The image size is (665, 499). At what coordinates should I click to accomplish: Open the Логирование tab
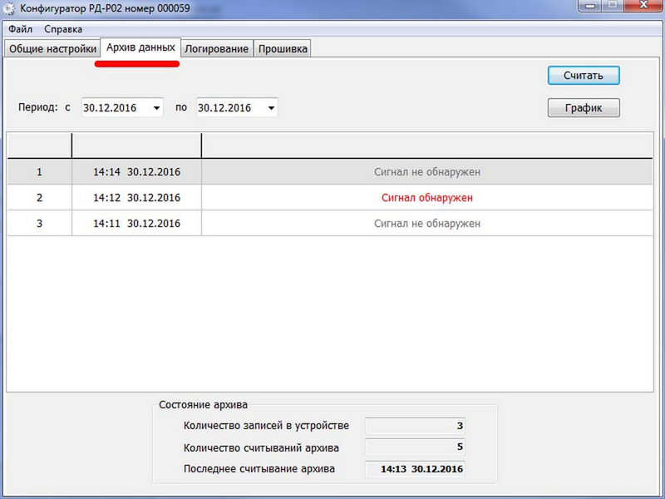click(216, 49)
